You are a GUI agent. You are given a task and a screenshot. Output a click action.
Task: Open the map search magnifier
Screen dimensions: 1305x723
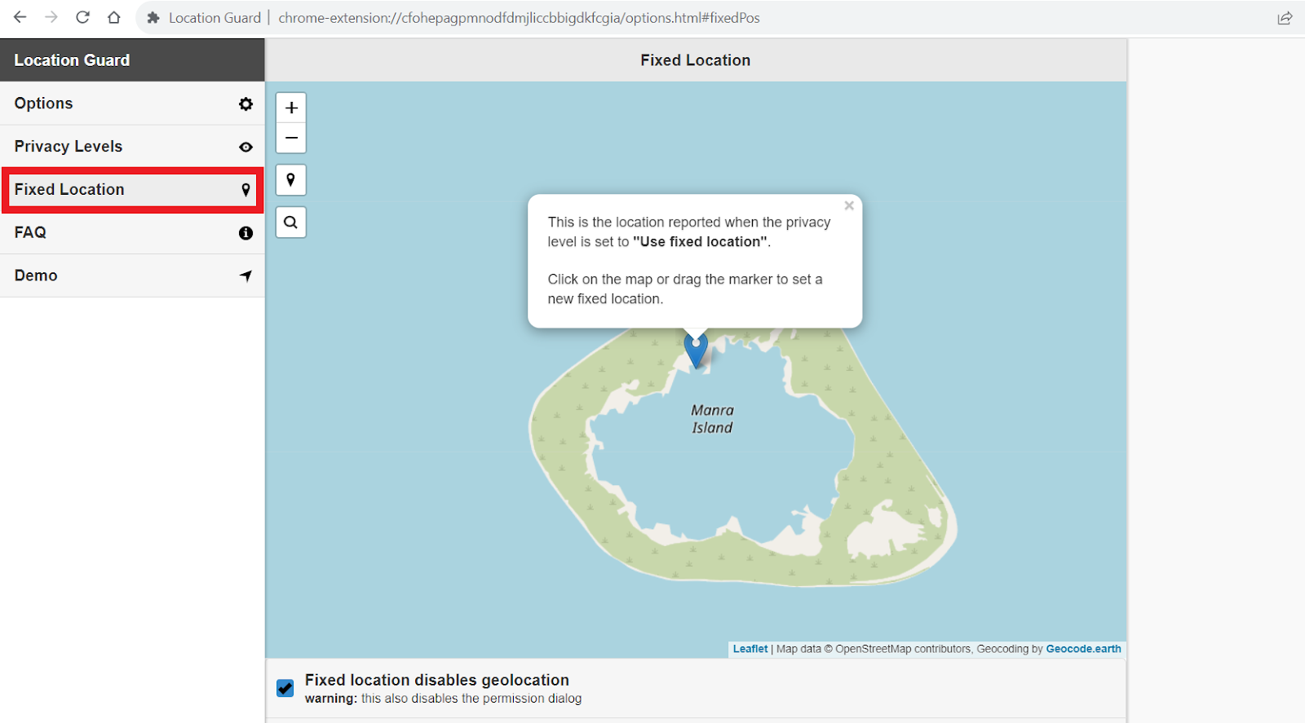291,222
